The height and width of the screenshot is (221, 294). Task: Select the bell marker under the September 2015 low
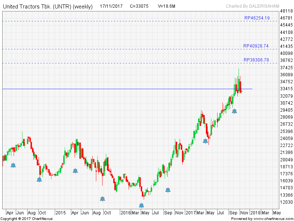coord(103,199)
